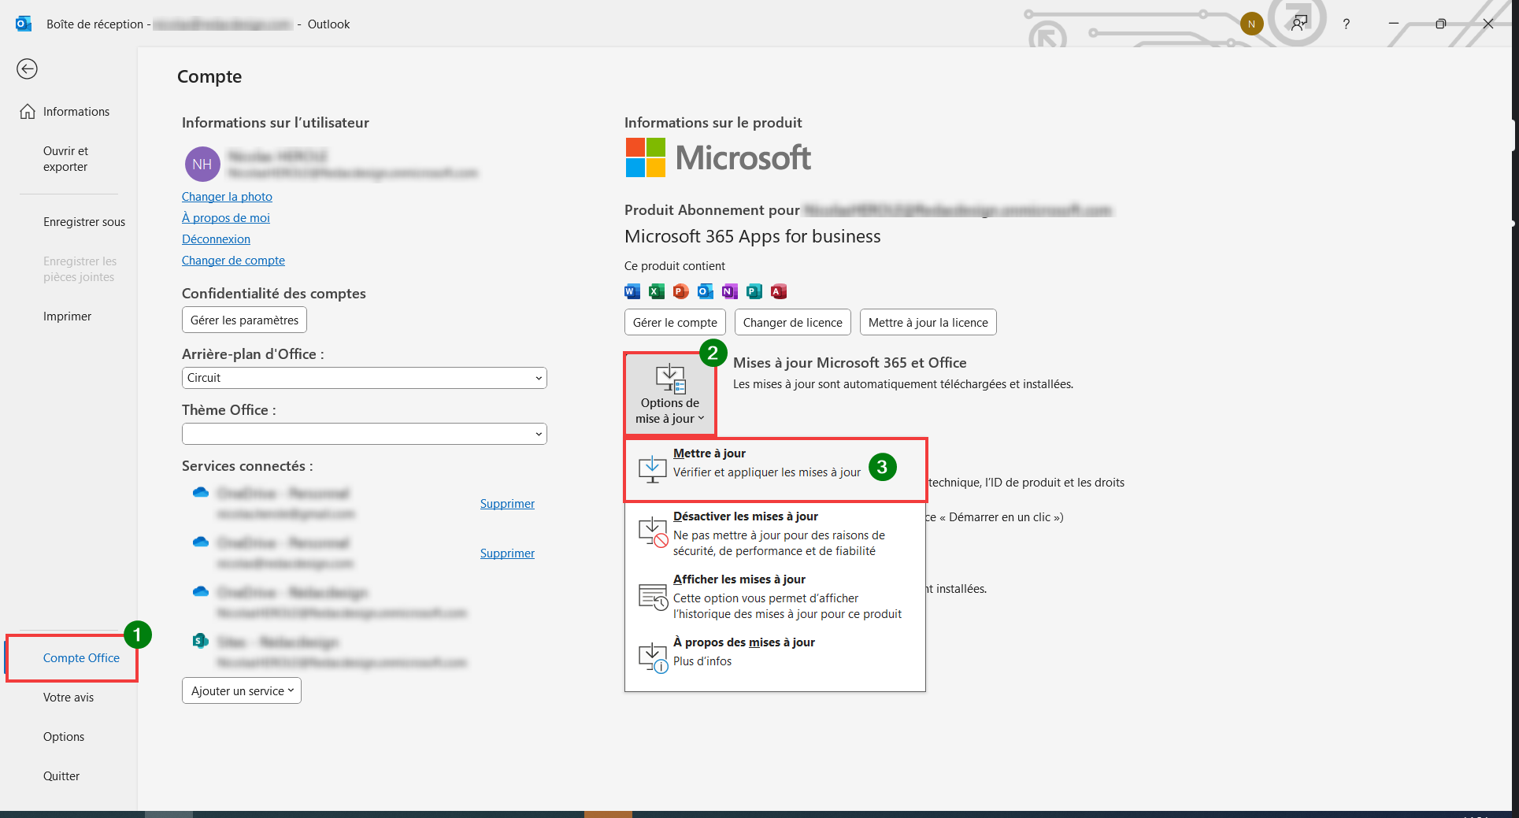Click the Outlook logo in title bar

tap(24, 24)
